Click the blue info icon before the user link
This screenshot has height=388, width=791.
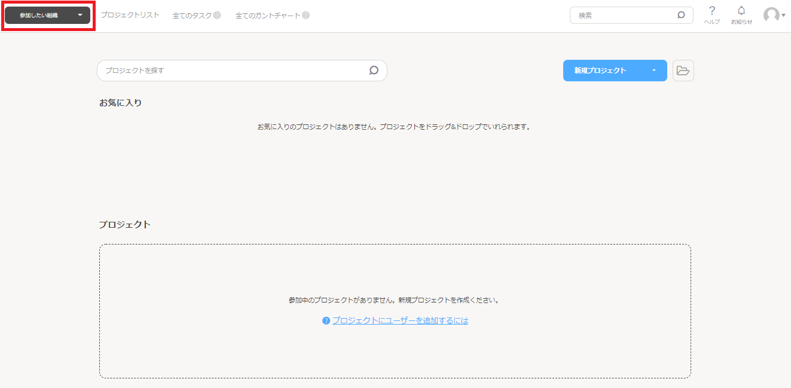[325, 320]
